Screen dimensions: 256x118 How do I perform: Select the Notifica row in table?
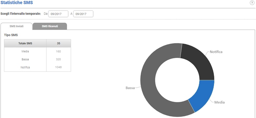[37, 67]
